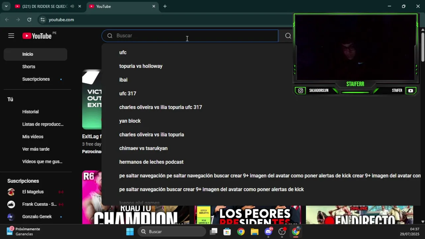This screenshot has height=239, width=425.
Task: Click the taskbar Buscar search box
Action: coord(172,232)
